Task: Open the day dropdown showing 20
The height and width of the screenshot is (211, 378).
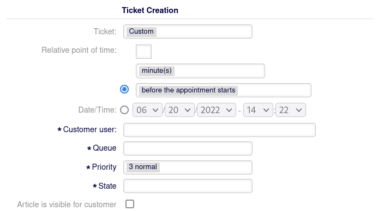Action: coord(179,110)
